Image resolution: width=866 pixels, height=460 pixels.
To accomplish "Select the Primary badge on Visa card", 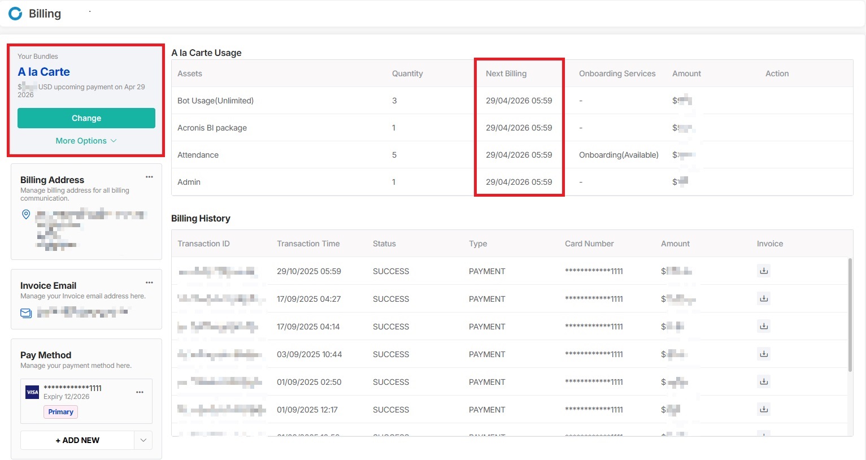I will coord(60,412).
